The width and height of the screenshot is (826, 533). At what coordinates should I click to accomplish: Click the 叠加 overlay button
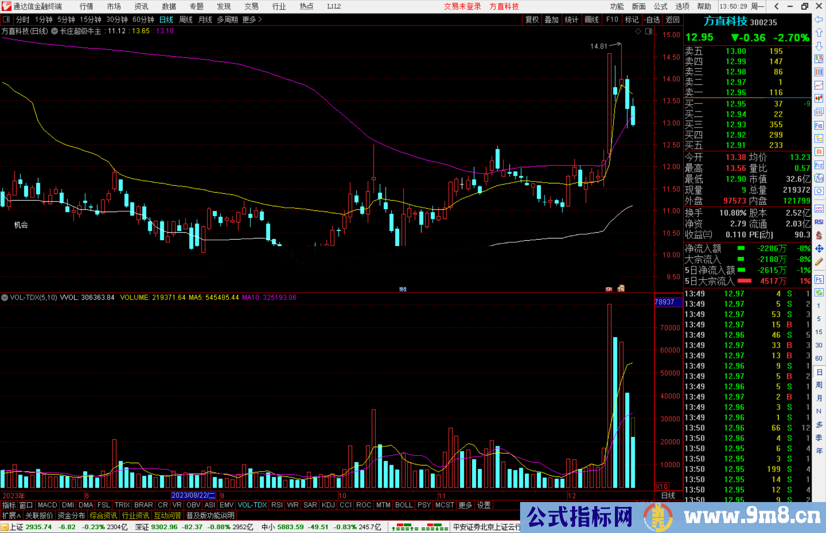[551, 19]
